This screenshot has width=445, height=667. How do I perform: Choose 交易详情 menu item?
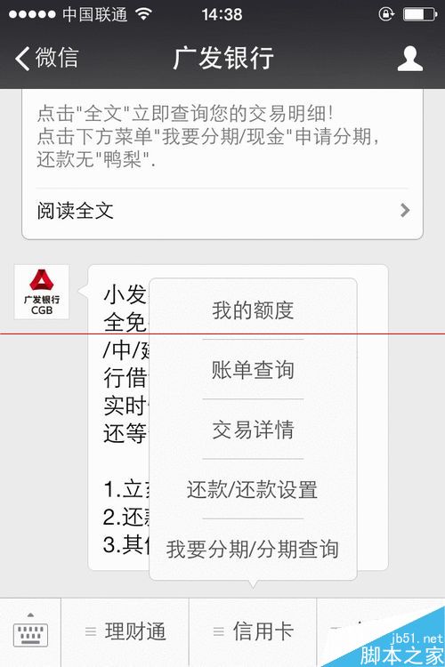pos(253,430)
